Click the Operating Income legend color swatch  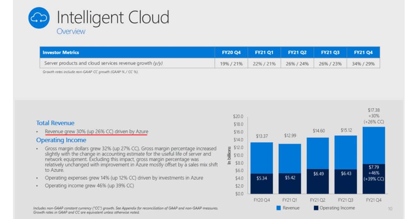coord(316,208)
